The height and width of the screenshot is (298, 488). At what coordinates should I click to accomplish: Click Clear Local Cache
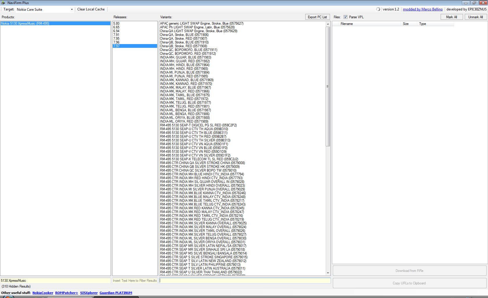[x=91, y=9]
